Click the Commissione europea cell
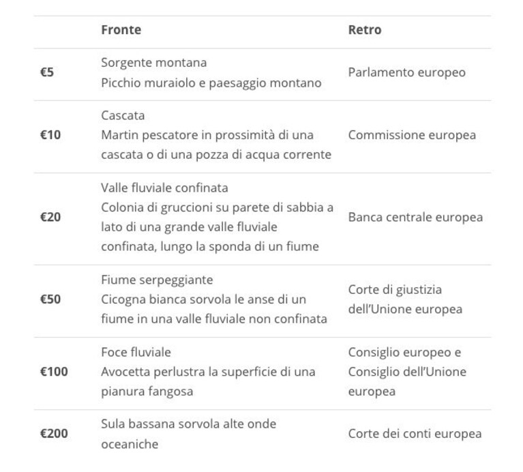523x472 pixels. [x=412, y=135]
